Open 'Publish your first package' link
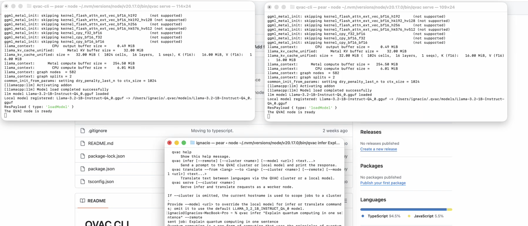The image size is (528, 226). 383,183
